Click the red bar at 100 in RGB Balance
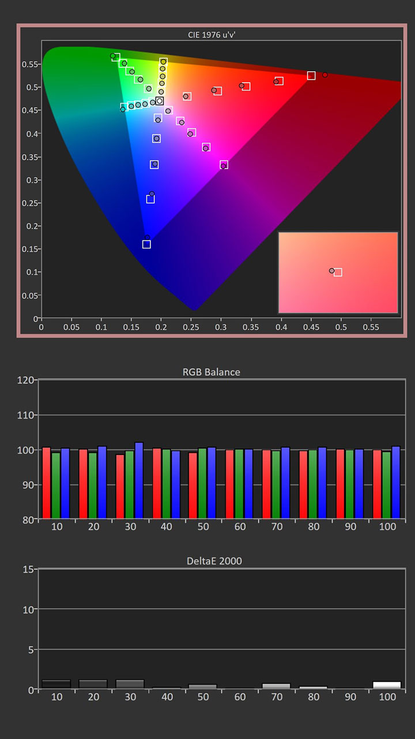The height and width of the screenshot is (739, 415). [x=377, y=484]
